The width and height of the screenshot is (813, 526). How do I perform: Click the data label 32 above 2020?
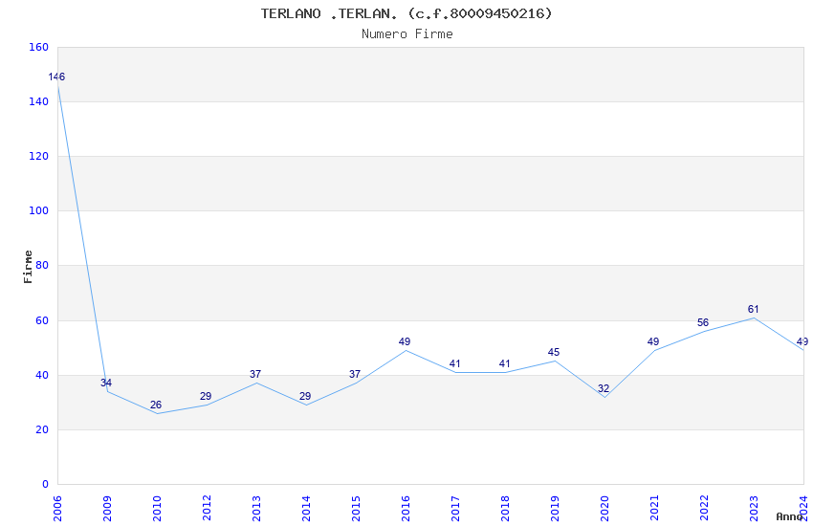click(604, 388)
